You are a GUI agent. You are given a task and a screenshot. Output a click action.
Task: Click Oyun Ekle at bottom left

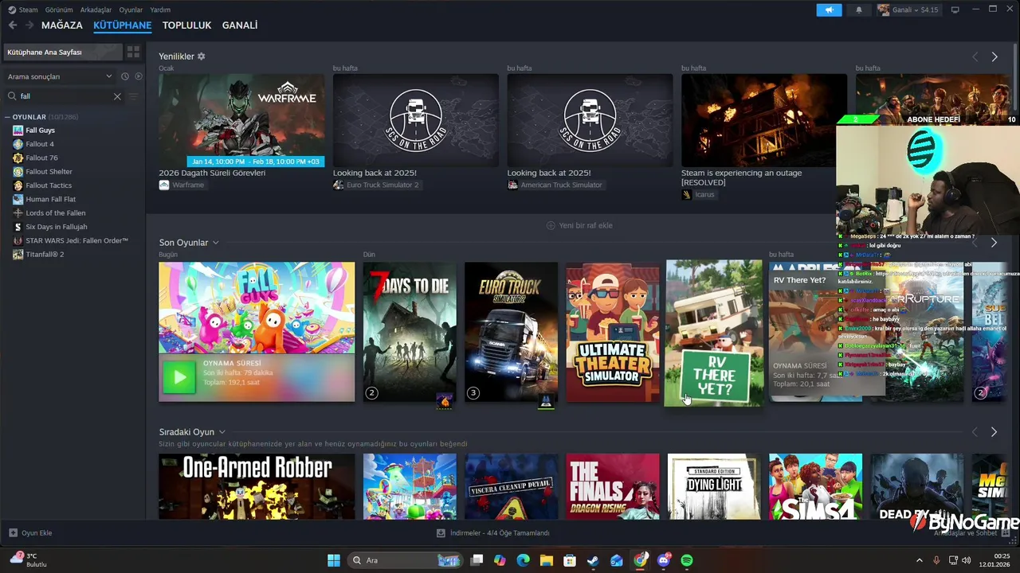30,533
